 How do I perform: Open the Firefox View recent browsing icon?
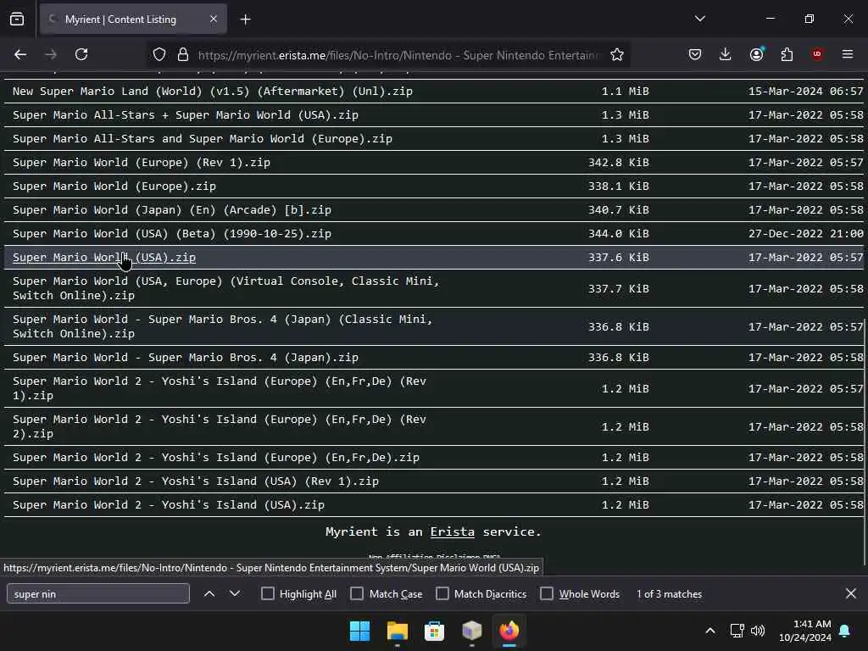pos(17,19)
